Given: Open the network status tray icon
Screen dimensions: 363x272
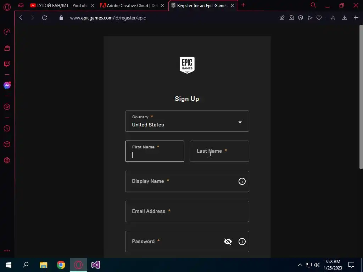Looking at the screenshot, I should [x=309, y=265].
